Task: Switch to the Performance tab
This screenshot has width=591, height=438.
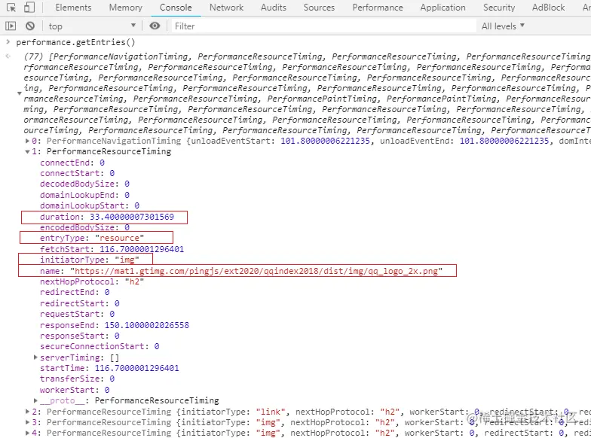Action: point(378,8)
